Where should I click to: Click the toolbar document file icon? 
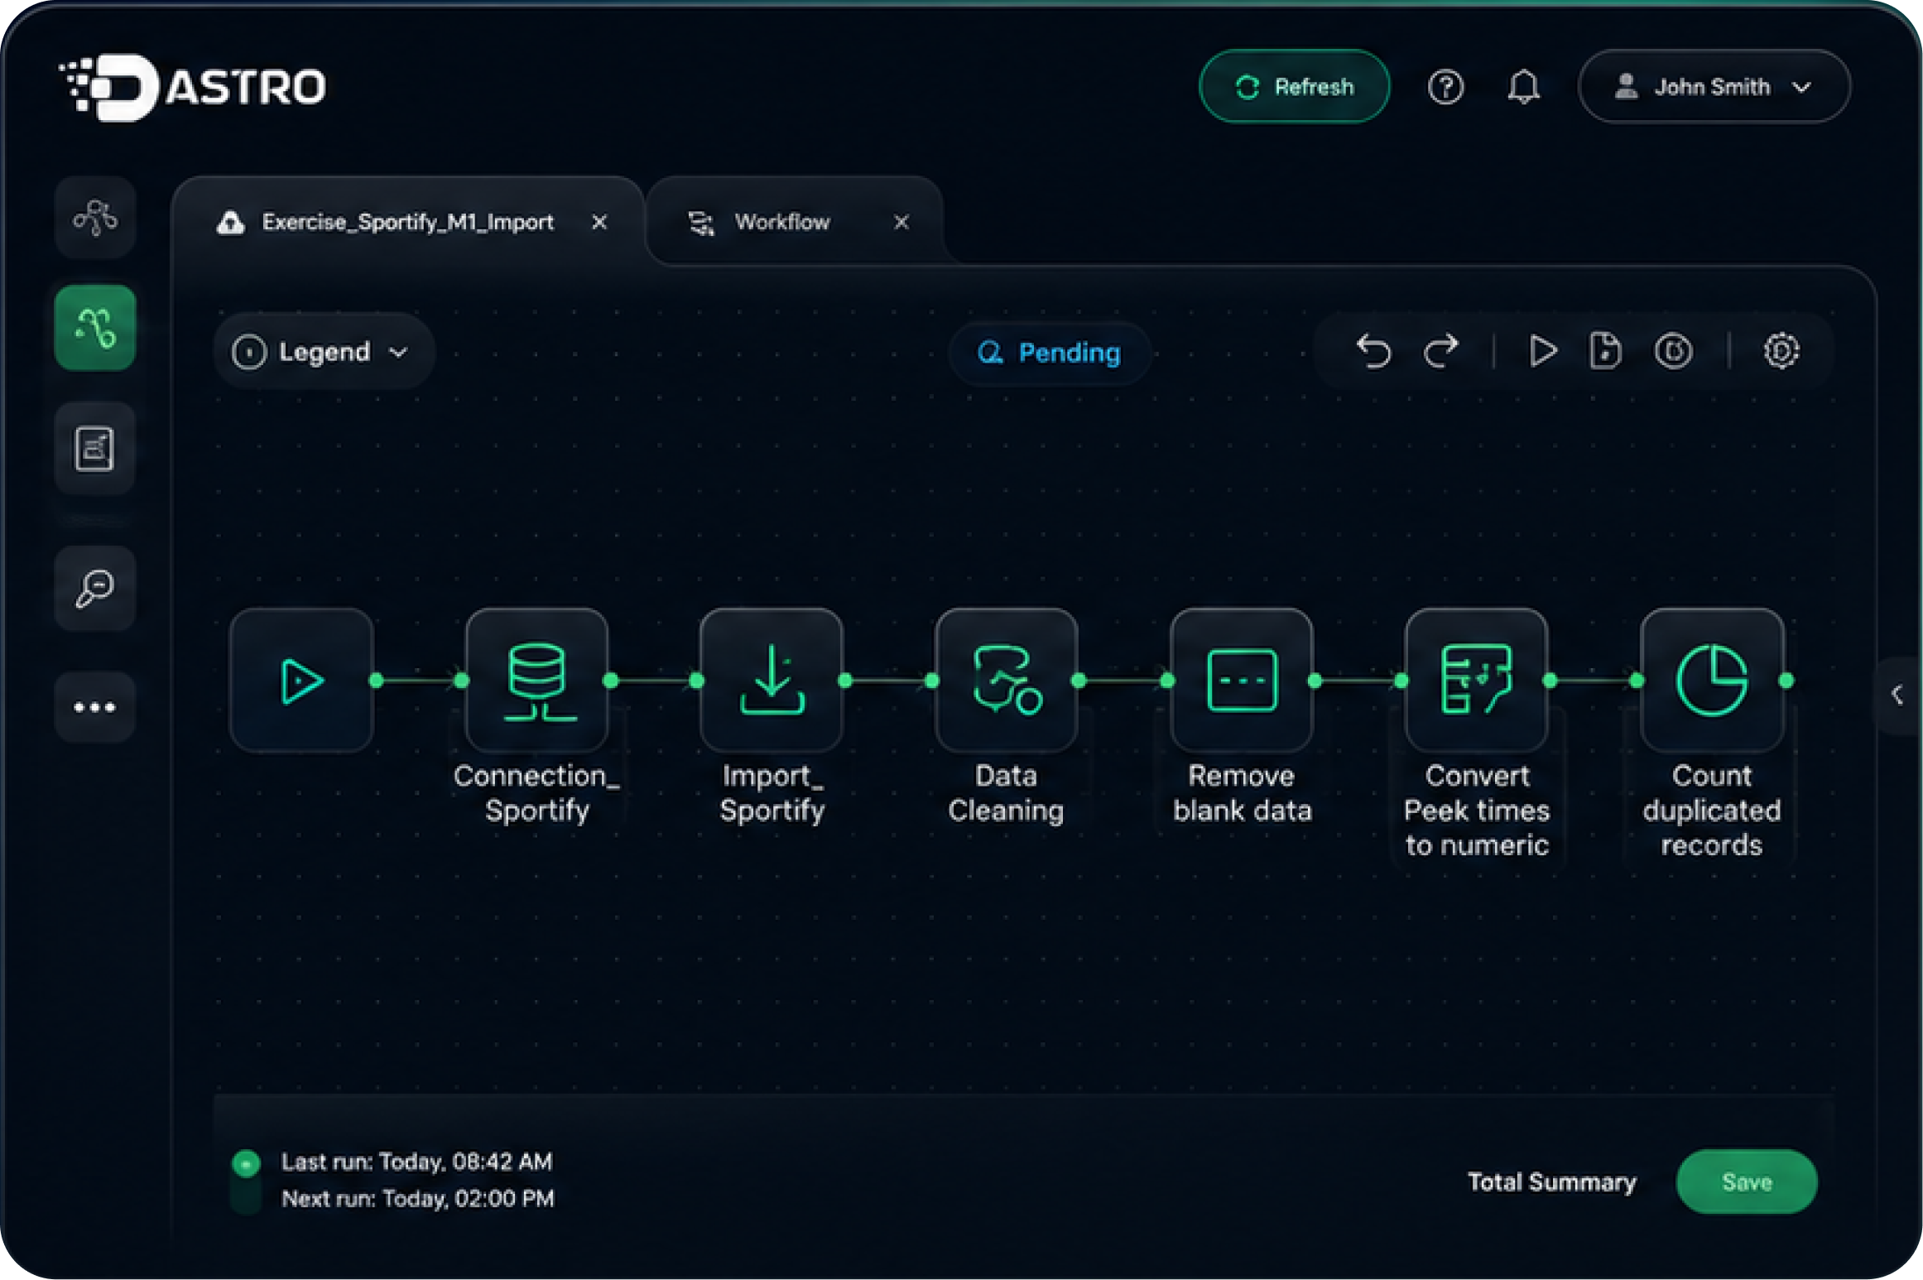(1605, 351)
